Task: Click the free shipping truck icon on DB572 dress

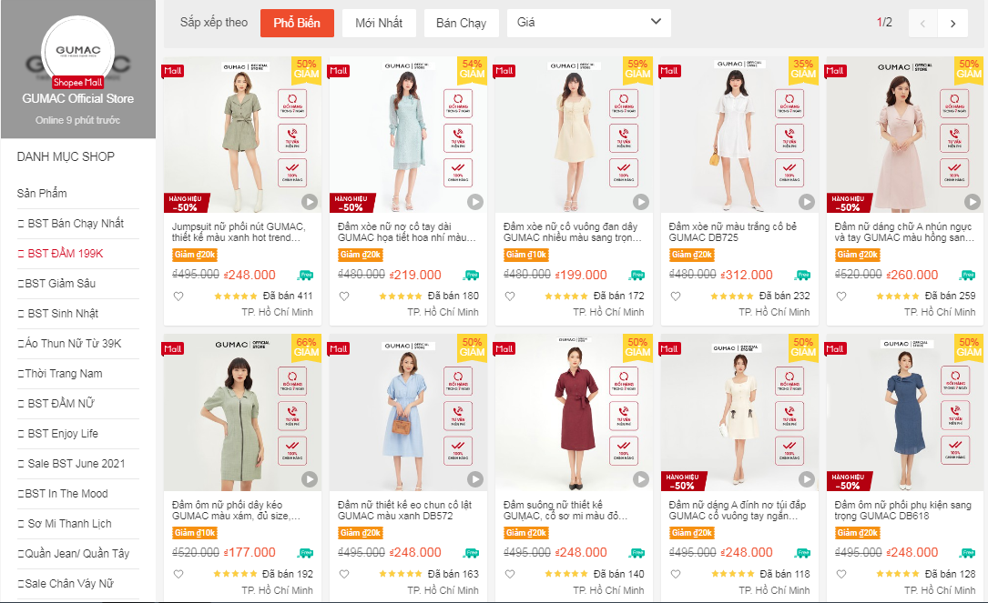Action: 473,553
